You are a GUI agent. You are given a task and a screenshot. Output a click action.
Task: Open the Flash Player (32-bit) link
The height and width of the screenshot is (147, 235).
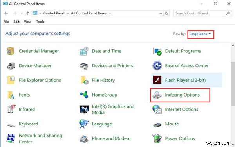pos(185,80)
